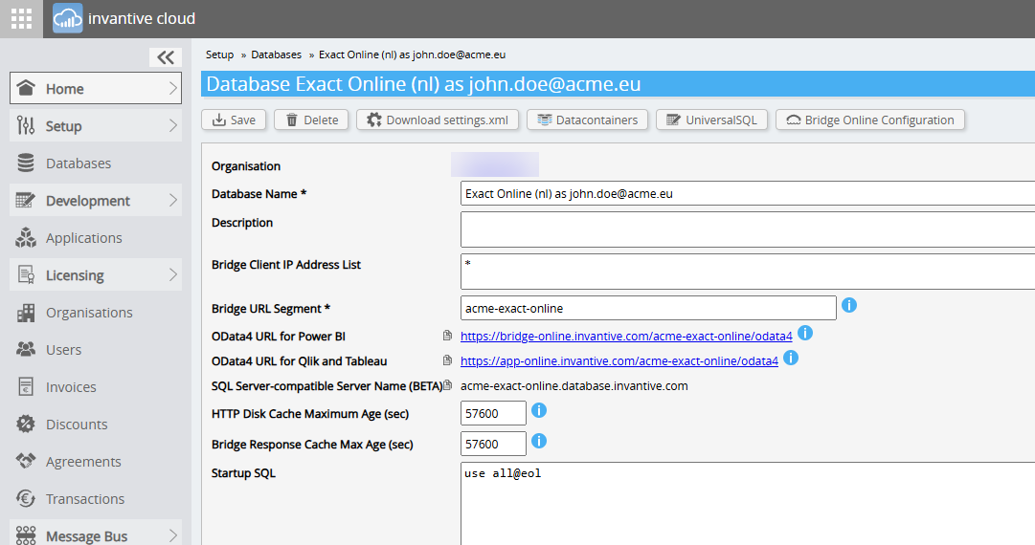Show info for HTTP Disk Cache Maximum Age
Image resolution: width=1035 pixels, height=545 pixels.
pos(539,411)
